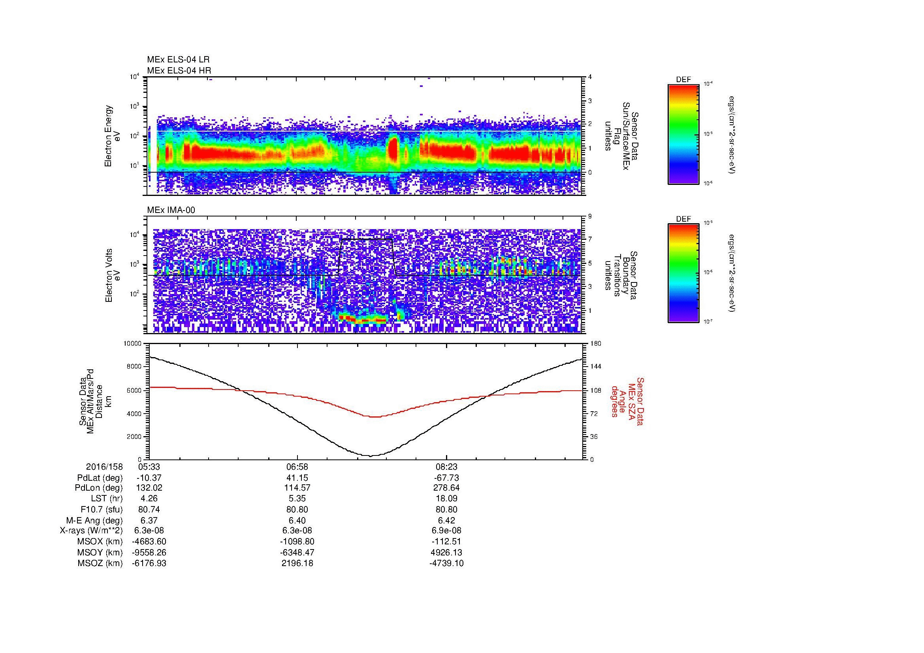Click the F10.7 value 80.74
924x653 pixels.
(149, 509)
